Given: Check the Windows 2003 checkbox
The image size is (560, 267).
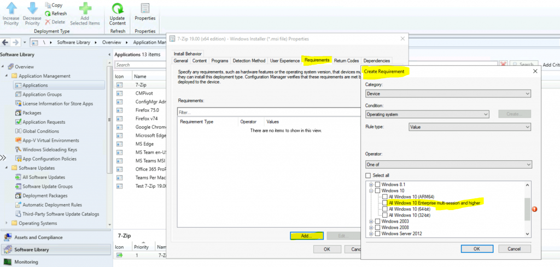Looking at the screenshot, I should pos(377,222).
